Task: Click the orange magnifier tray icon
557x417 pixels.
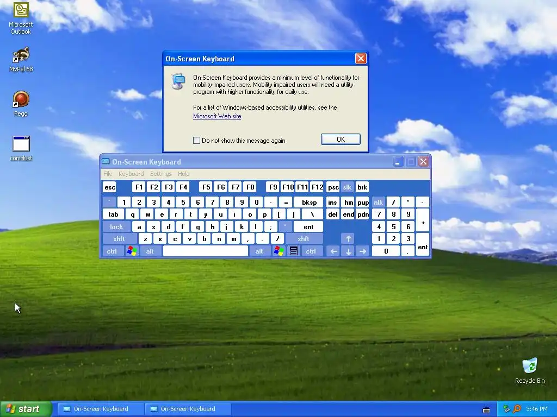Action: [x=517, y=409]
